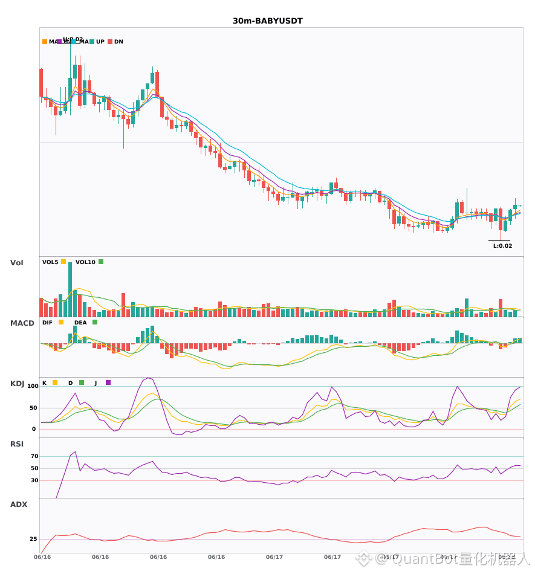The image size is (535, 574).
Task: Click the DIF legend text
Action: coord(47,323)
